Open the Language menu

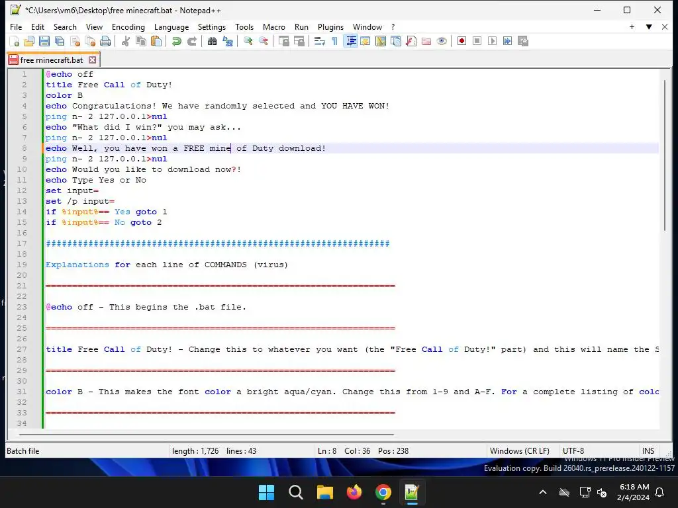[171, 26]
